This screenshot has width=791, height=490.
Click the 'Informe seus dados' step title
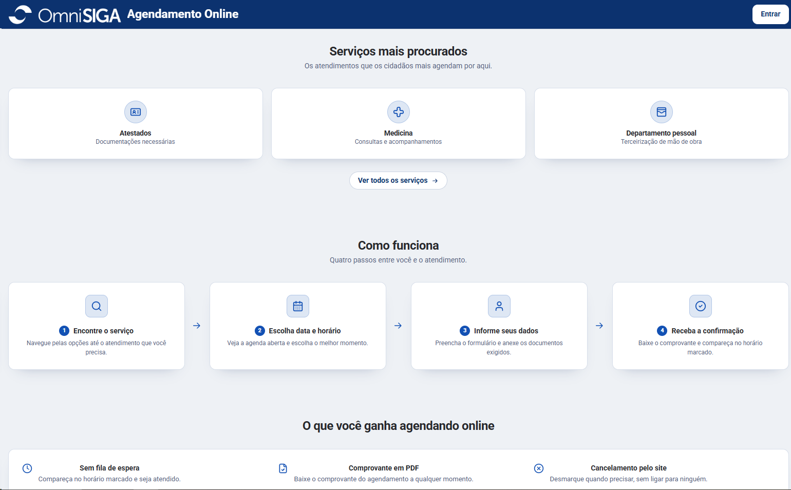(506, 331)
